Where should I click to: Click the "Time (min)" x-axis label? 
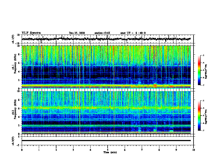point(110,152)
